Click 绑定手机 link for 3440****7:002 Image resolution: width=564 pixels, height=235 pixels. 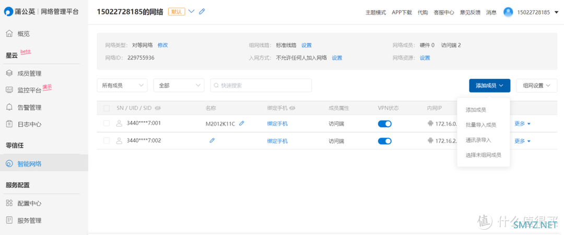point(277,141)
